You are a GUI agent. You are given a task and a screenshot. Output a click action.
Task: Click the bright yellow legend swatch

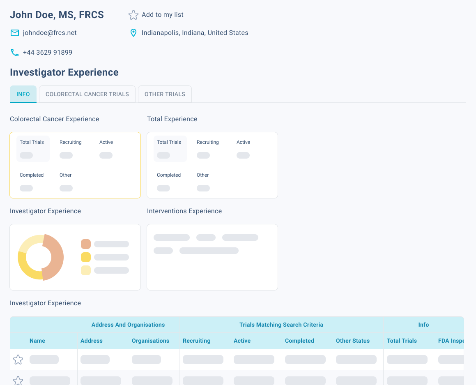click(x=86, y=257)
